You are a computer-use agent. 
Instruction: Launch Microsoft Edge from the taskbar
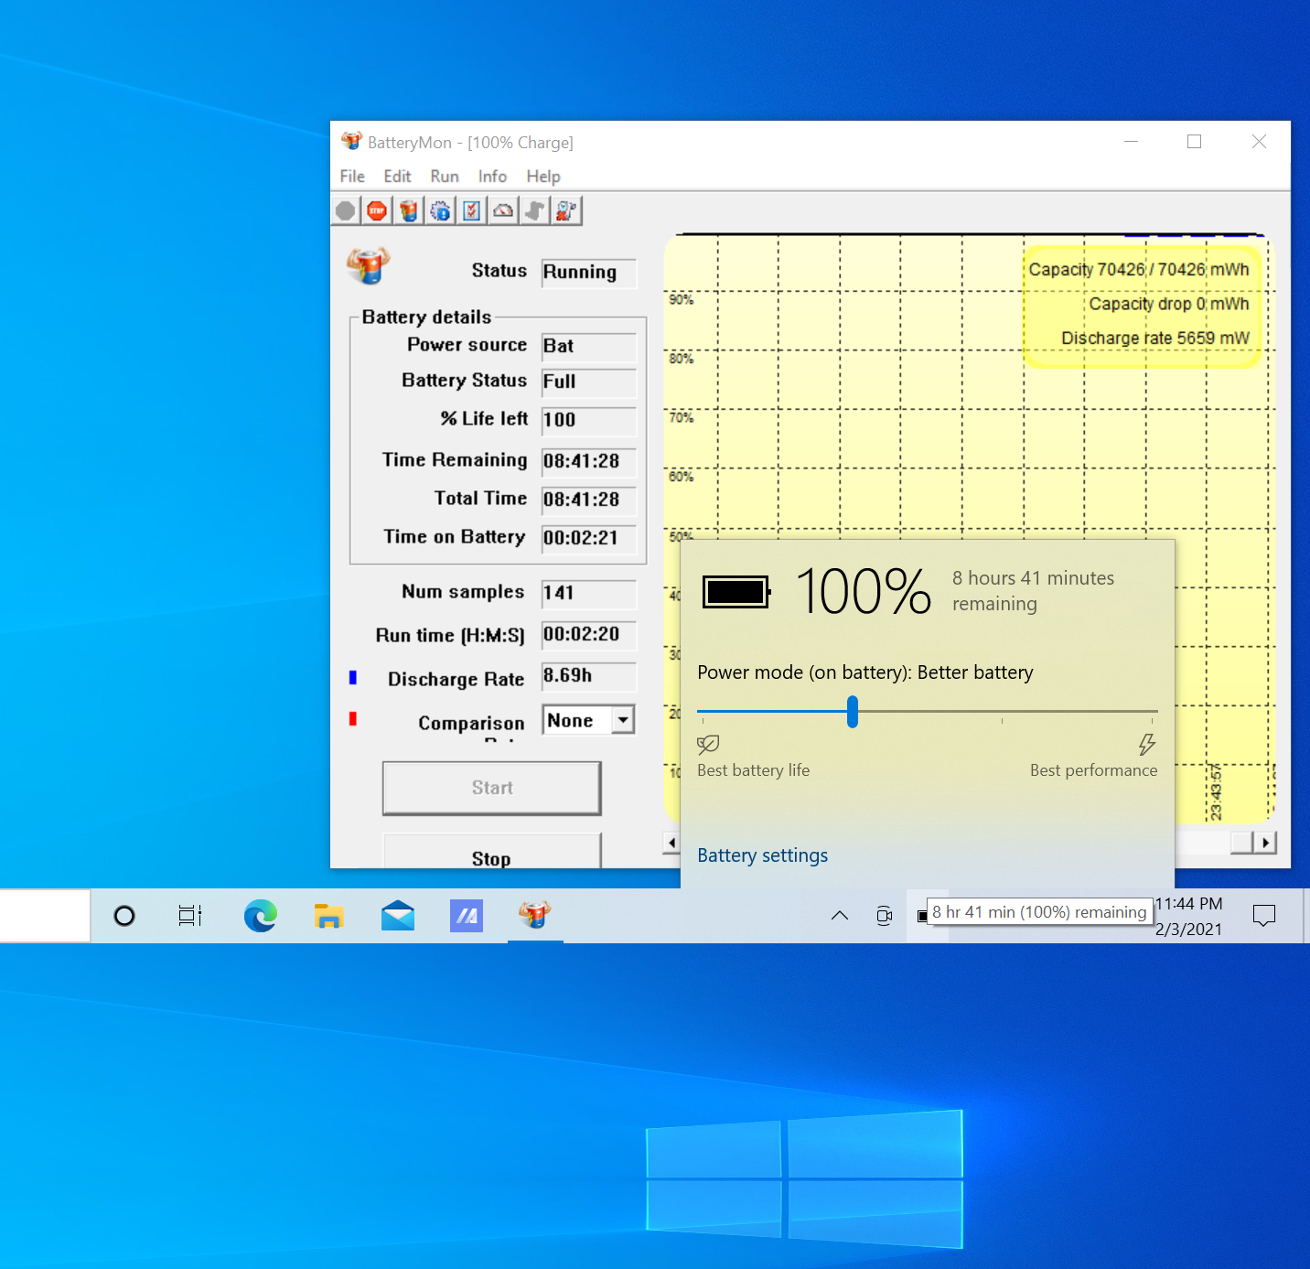point(261,916)
